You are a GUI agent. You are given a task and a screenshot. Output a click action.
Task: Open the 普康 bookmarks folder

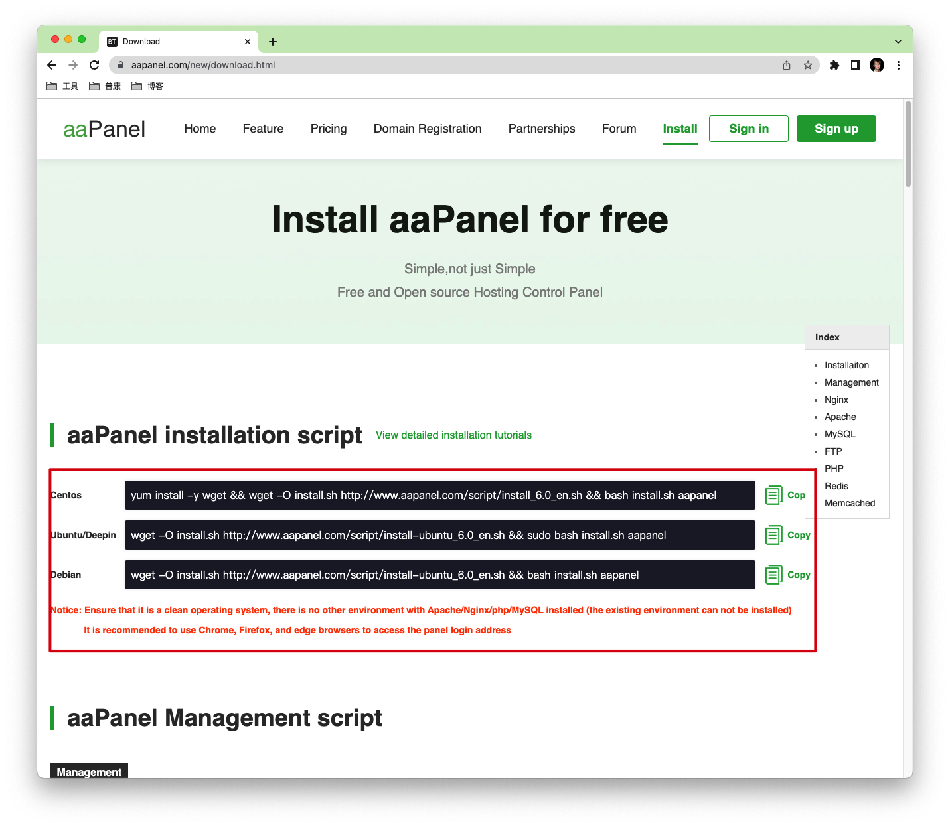tap(105, 86)
